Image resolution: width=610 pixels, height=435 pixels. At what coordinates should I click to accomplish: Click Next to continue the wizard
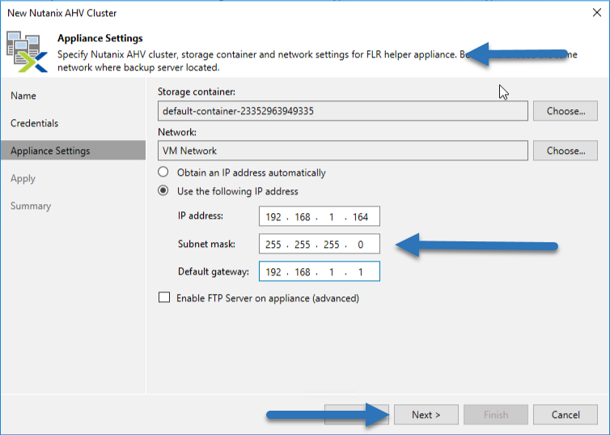tap(426, 415)
